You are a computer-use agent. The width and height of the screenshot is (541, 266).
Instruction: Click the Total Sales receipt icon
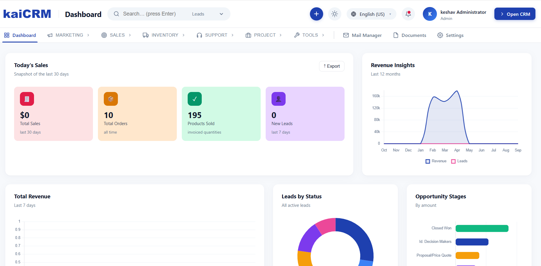[27, 99]
